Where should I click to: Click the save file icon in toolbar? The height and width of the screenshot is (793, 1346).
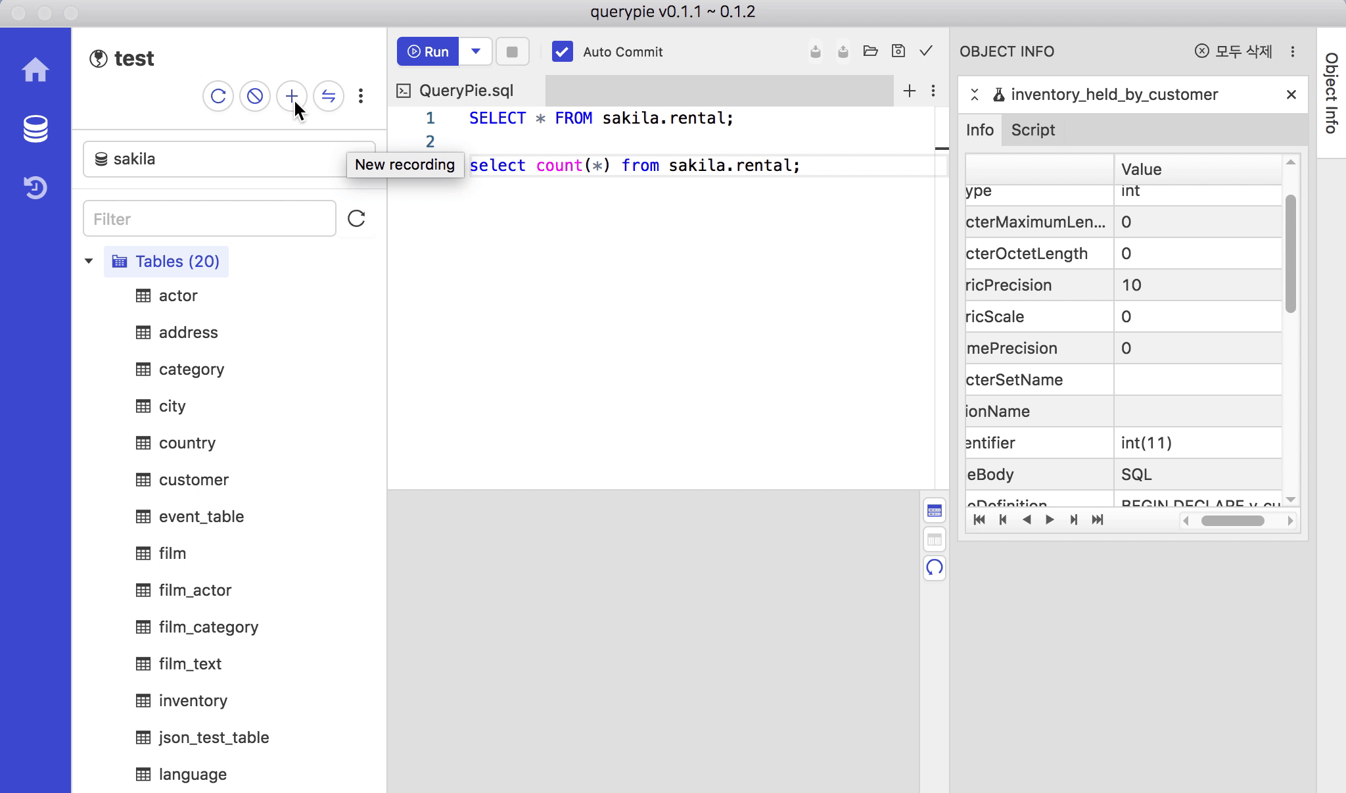(898, 51)
